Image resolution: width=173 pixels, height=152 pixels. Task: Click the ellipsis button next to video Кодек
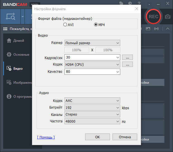128,64
